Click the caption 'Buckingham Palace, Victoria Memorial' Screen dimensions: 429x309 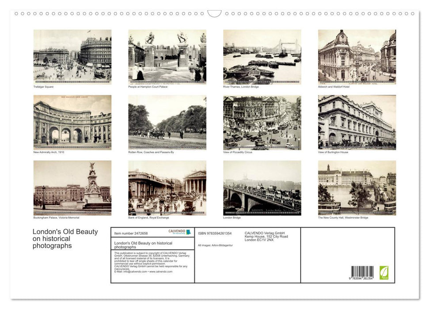tap(57, 218)
